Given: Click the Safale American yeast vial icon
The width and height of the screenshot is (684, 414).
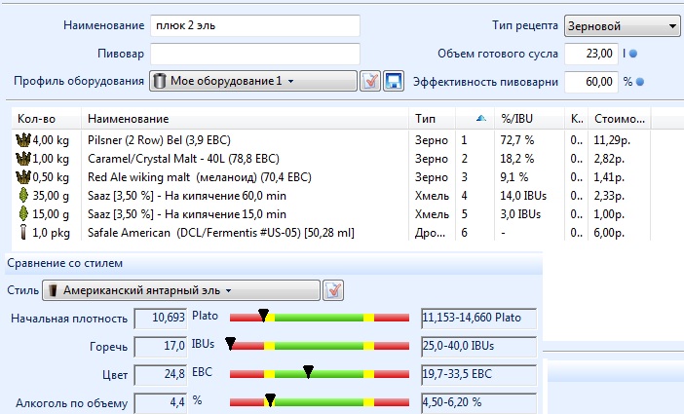Looking at the screenshot, I should (23, 233).
